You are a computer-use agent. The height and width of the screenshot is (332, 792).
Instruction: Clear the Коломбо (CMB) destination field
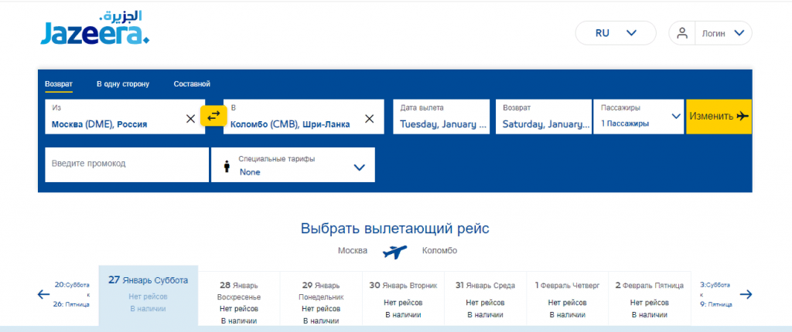click(369, 119)
